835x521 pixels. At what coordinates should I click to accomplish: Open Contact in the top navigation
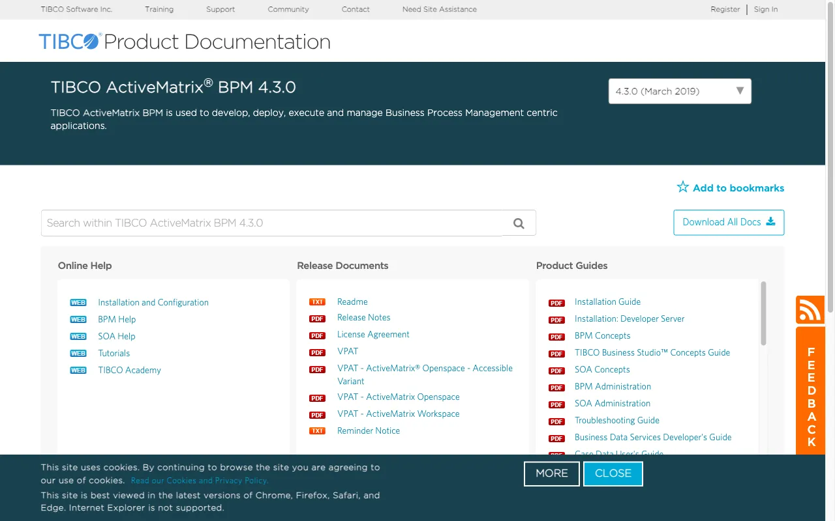pyautogui.click(x=356, y=9)
